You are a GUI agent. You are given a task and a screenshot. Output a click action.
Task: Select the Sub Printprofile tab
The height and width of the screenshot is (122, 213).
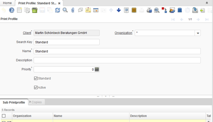point(14,102)
